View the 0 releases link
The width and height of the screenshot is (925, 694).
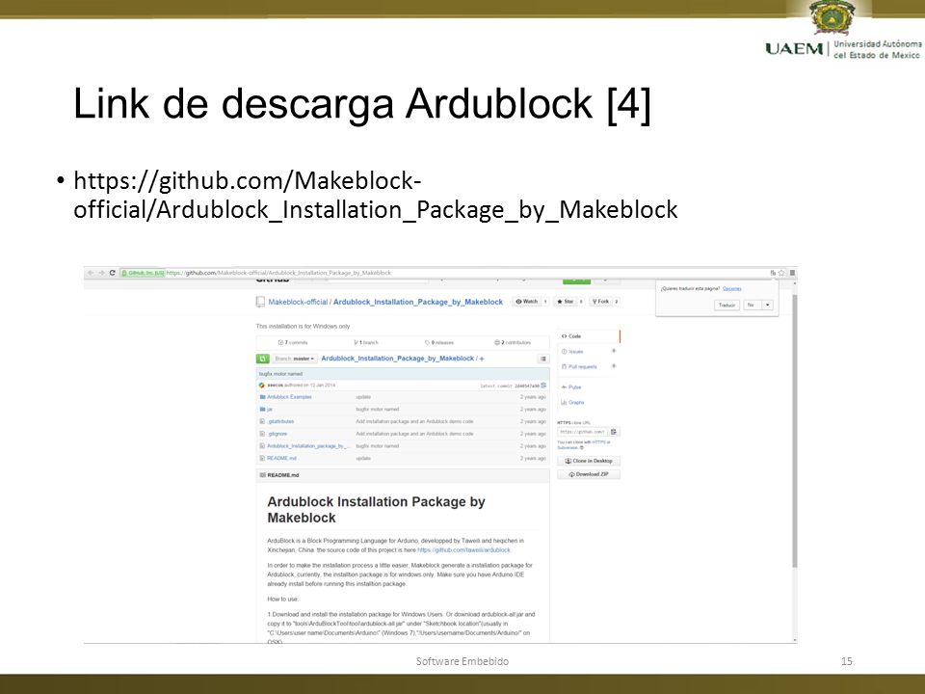(439, 342)
